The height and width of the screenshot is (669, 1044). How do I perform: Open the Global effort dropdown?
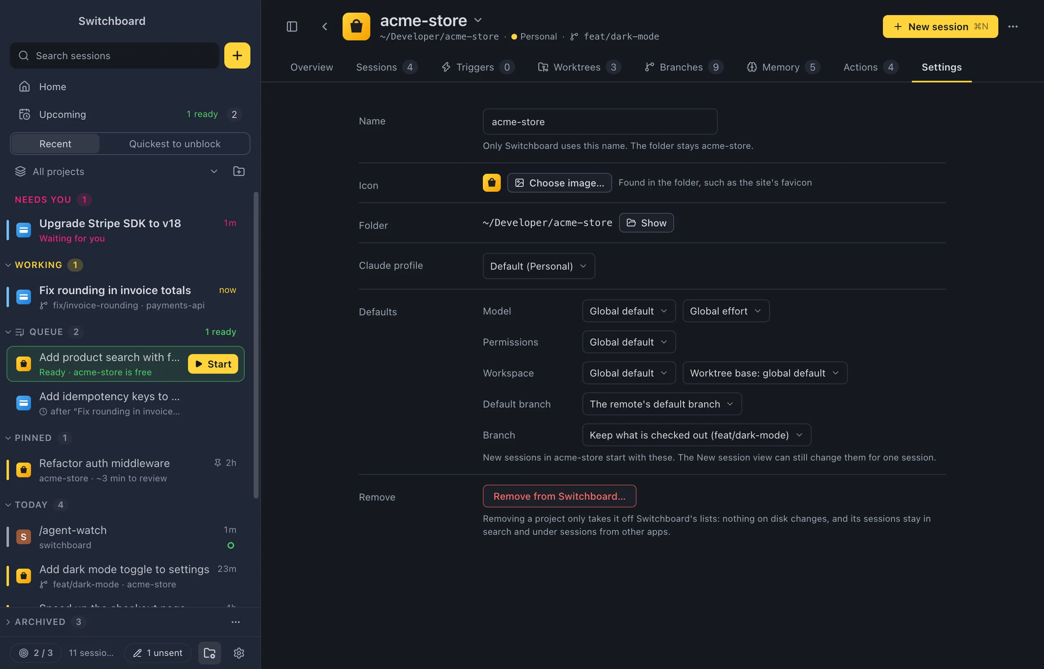(x=725, y=311)
